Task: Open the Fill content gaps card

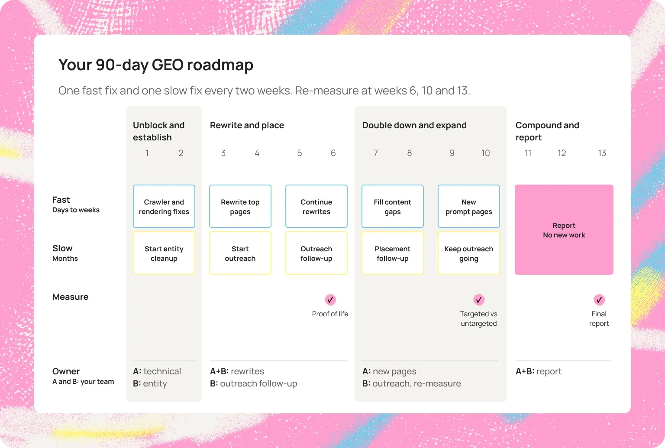Action: pos(393,206)
